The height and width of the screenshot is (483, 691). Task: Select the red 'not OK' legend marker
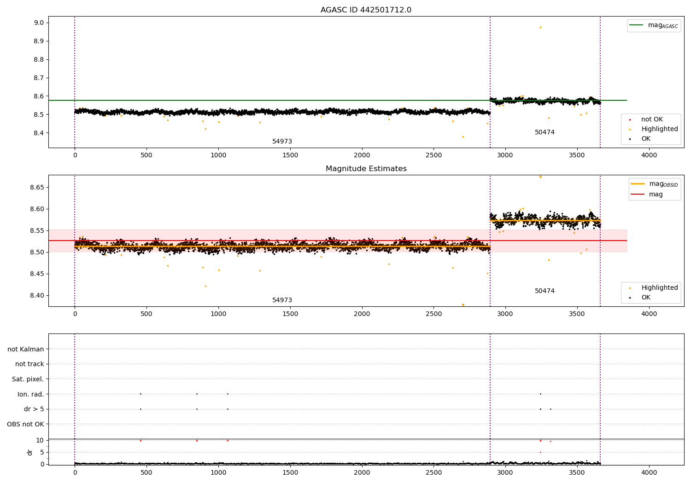[x=630, y=120]
